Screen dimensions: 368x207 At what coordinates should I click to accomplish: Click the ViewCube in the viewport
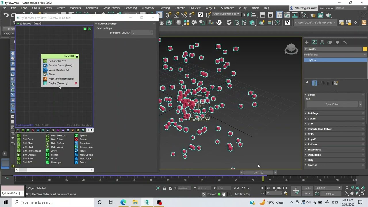click(x=291, y=49)
